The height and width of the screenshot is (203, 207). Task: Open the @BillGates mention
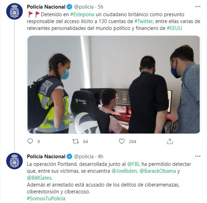(x=39, y=178)
